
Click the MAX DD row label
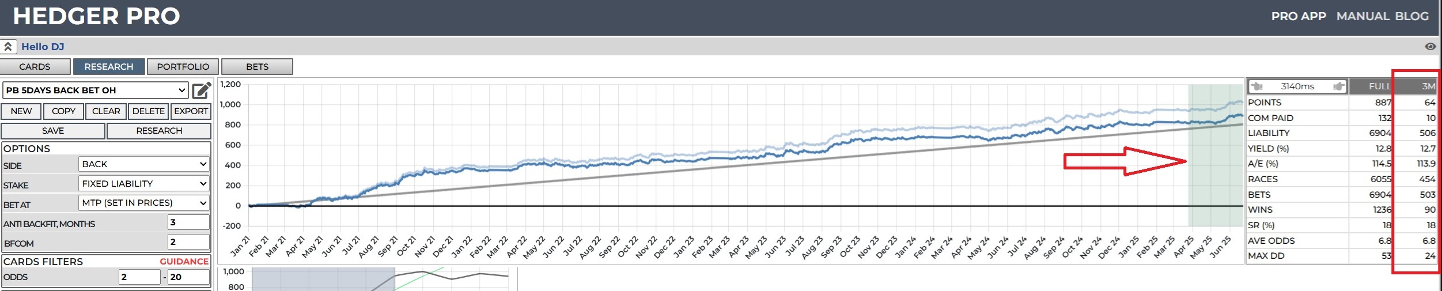click(x=1266, y=256)
